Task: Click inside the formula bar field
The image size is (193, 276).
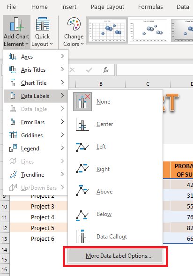Action: point(155,70)
